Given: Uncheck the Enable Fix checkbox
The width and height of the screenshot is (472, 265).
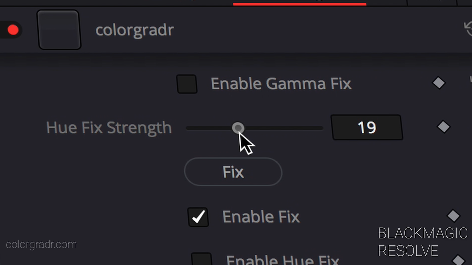Looking at the screenshot, I should point(198,217).
